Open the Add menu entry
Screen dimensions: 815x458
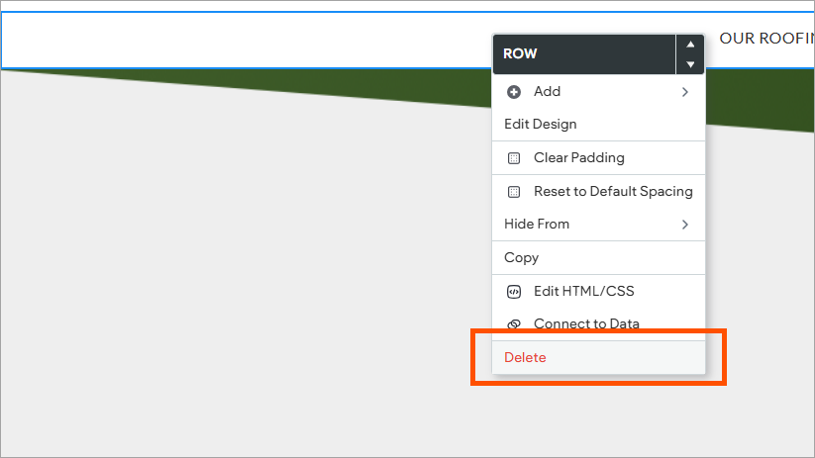(x=547, y=92)
